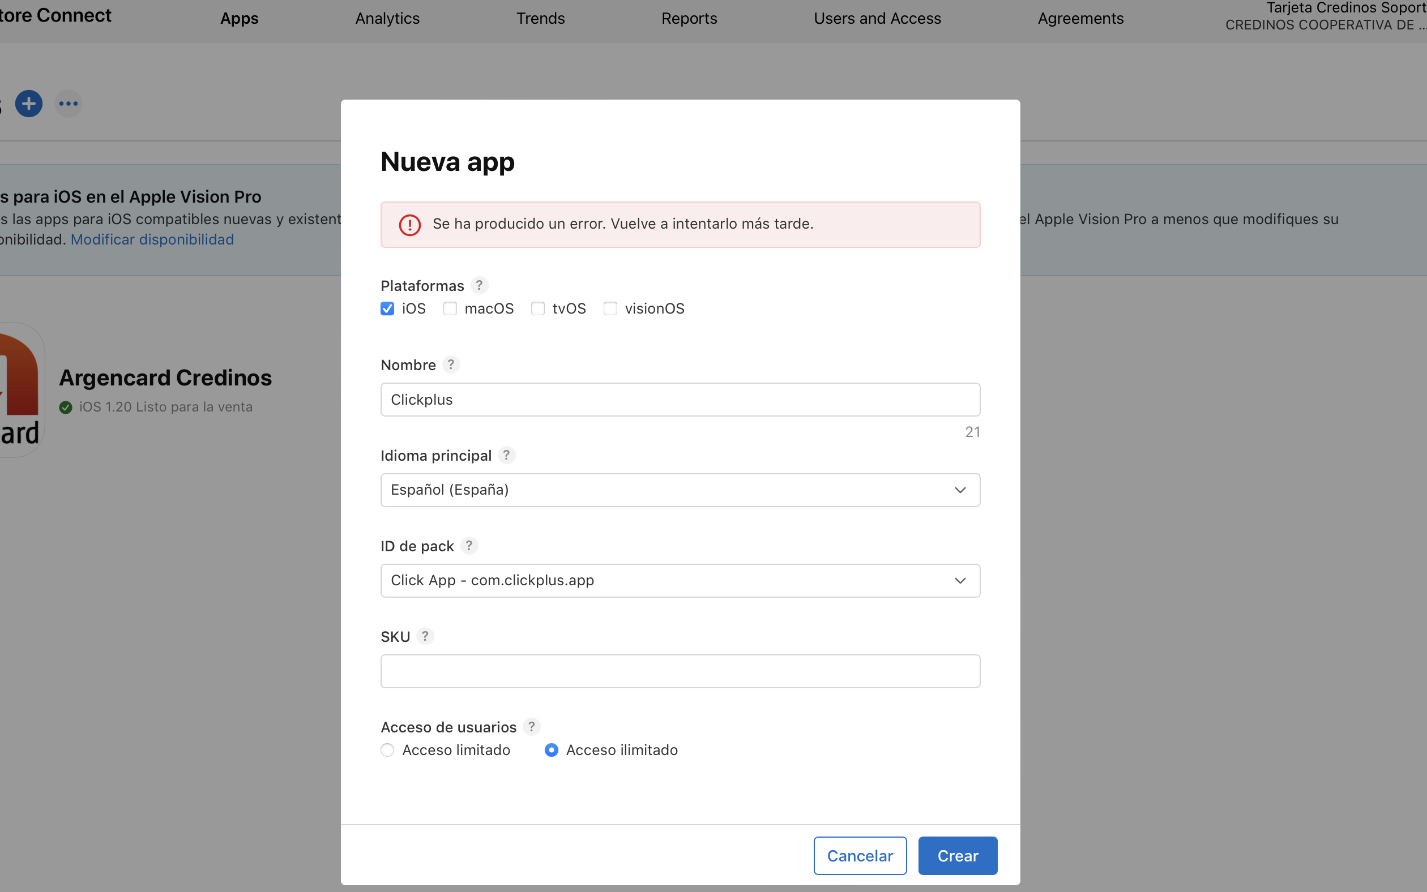
Task: Enable the macOS platform checkbox
Action: (450, 308)
